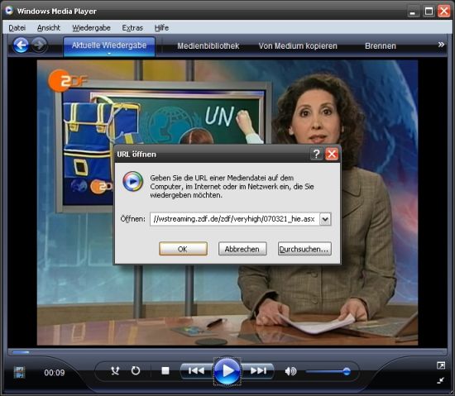
Task: Stop playback with the square button
Action: [x=165, y=370]
